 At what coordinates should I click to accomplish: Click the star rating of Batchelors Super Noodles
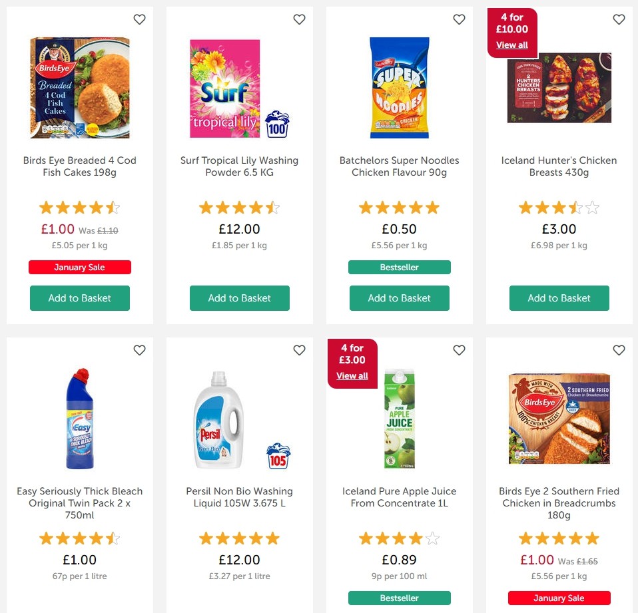[399, 207]
